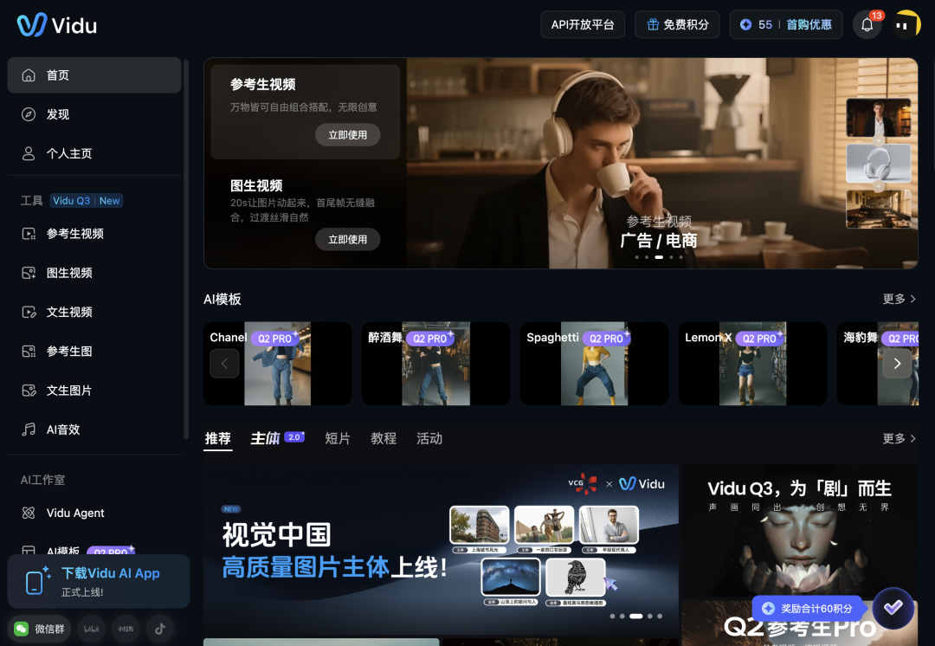
Task: Select the 活动 tab
Action: 429,438
